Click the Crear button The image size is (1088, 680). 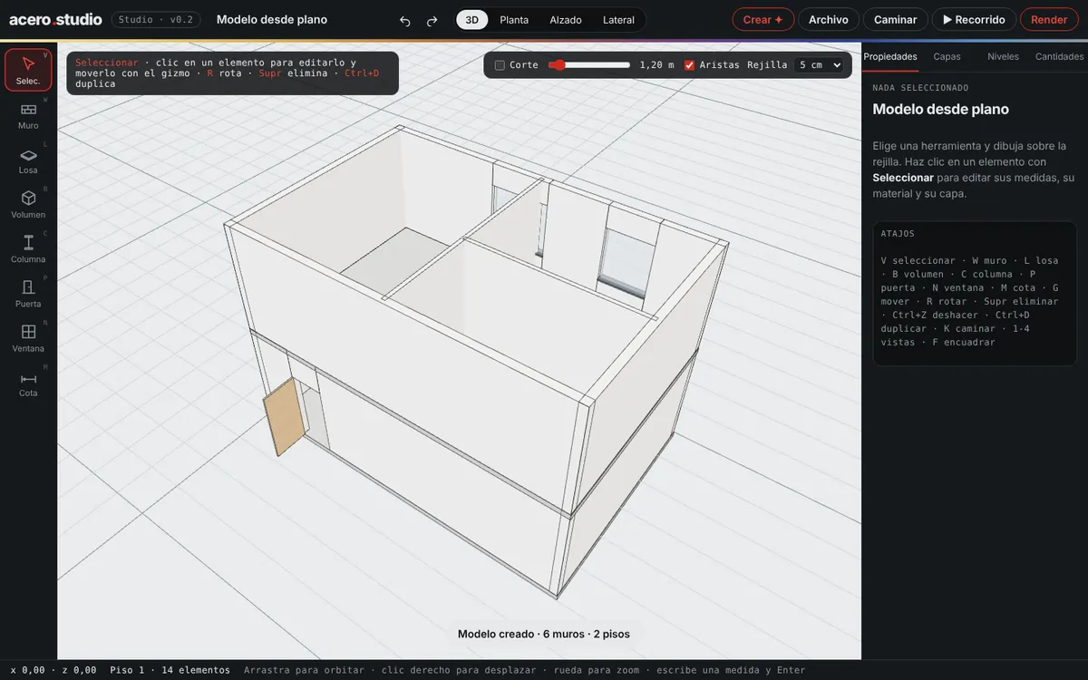tap(763, 20)
